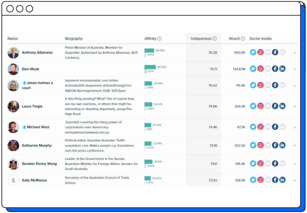Expand the Elon Musk row details
Viewport: 307px width, 213px height.
pos(295,69)
